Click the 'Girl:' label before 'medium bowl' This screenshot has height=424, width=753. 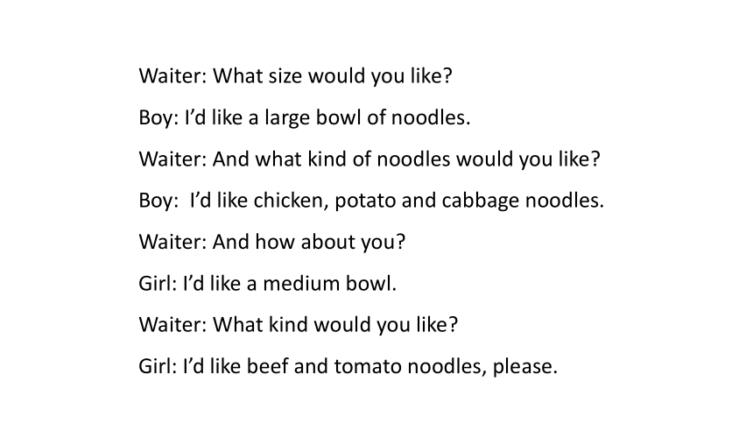click(x=158, y=283)
